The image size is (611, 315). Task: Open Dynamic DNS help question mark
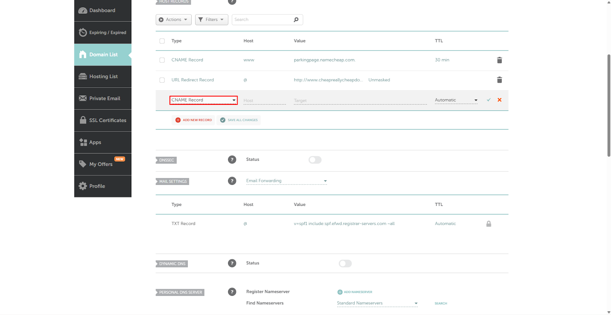click(232, 263)
